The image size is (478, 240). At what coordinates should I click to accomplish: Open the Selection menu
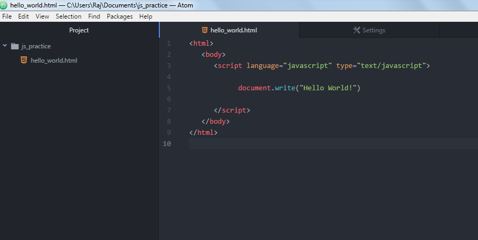click(x=69, y=16)
